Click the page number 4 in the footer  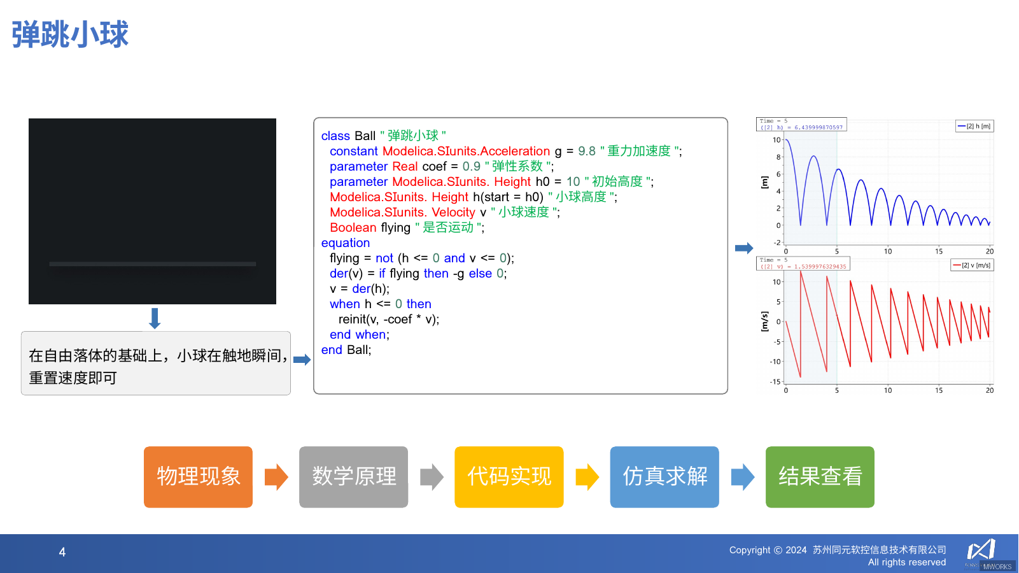coord(61,552)
